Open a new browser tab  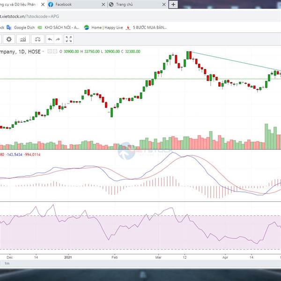(x=173, y=4)
